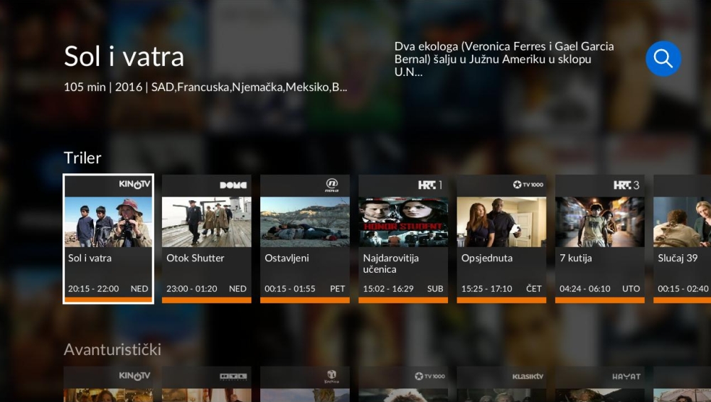Screen dimensions: 711x402
Task: Click KlasikTV logo in Avanturistički row
Action: click(528, 376)
